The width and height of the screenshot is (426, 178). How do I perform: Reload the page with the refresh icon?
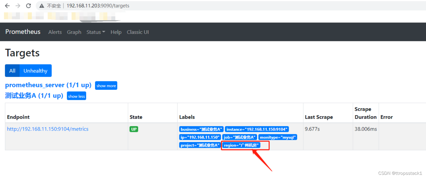click(x=28, y=6)
